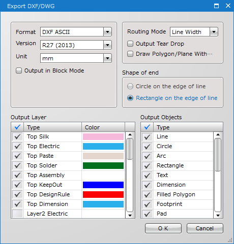Click the Output Objects Type column header
The image size is (234, 244).
[188, 127]
